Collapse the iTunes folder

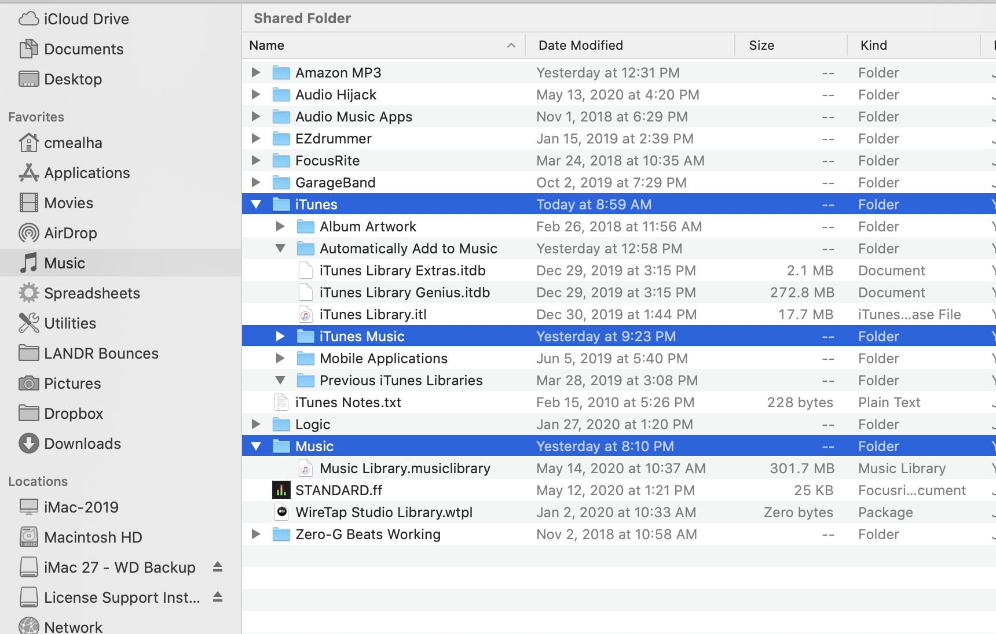coord(256,205)
